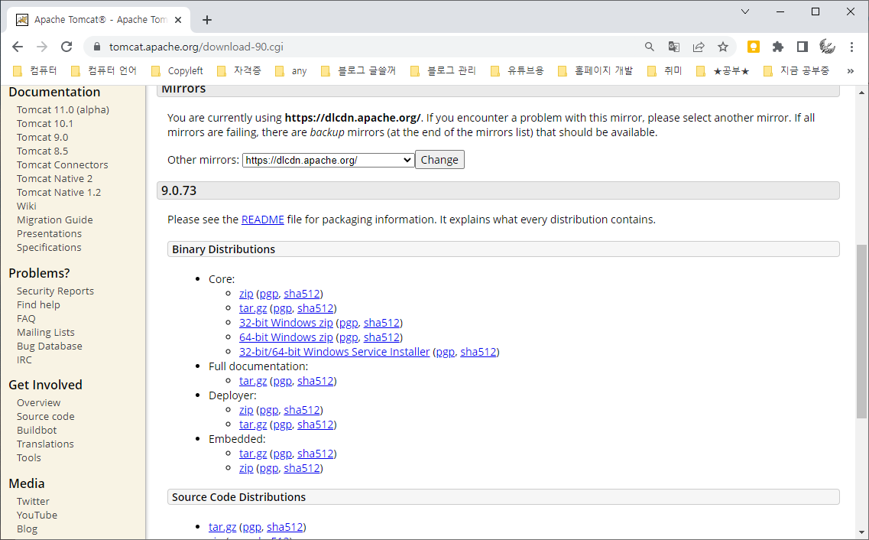Screen dimensions: 869x540
Task: Open the Migration Guide sidebar link
Action: pyautogui.click(x=55, y=220)
